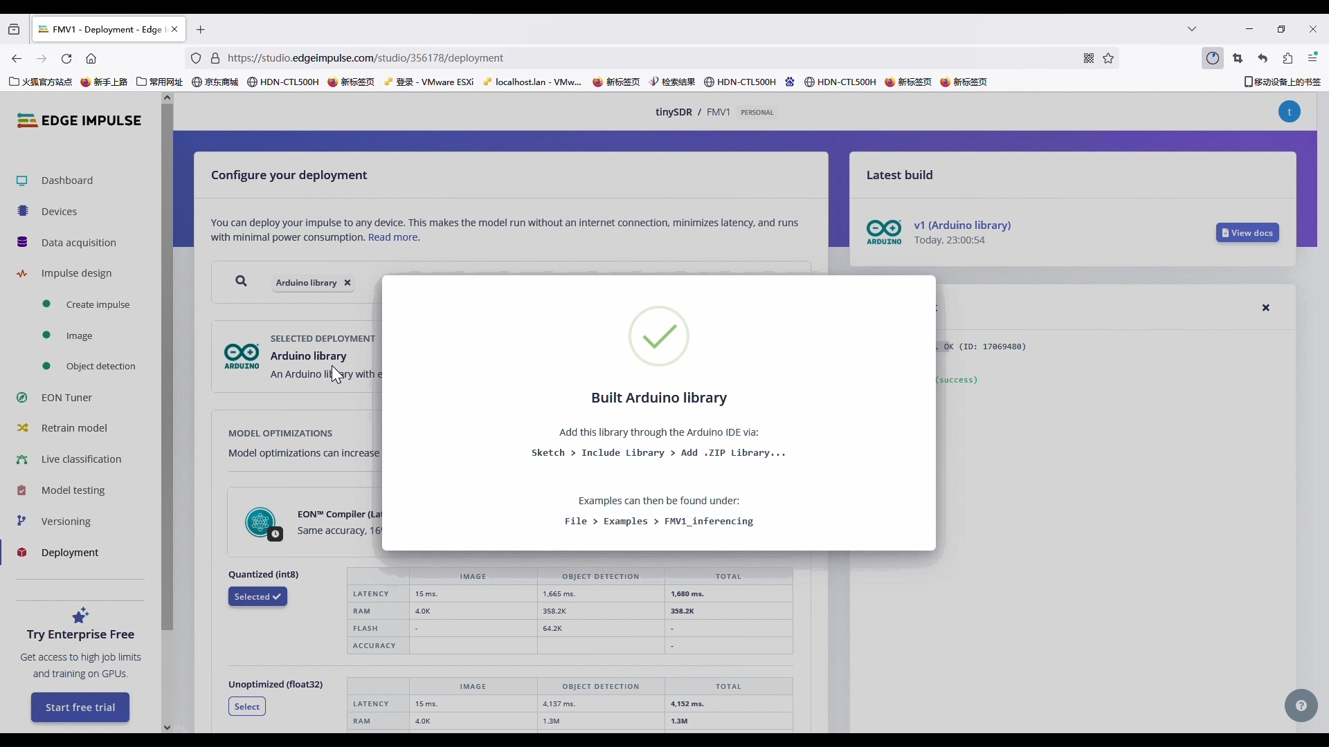Viewport: 1329px width, 747px height.
Task: Click the QR code icon in address bar
Action: (1089, 58)
